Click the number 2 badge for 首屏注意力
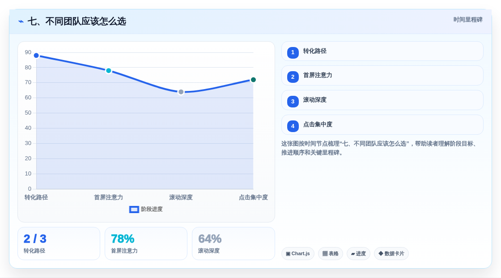501x278 pixels. point(293,77)
